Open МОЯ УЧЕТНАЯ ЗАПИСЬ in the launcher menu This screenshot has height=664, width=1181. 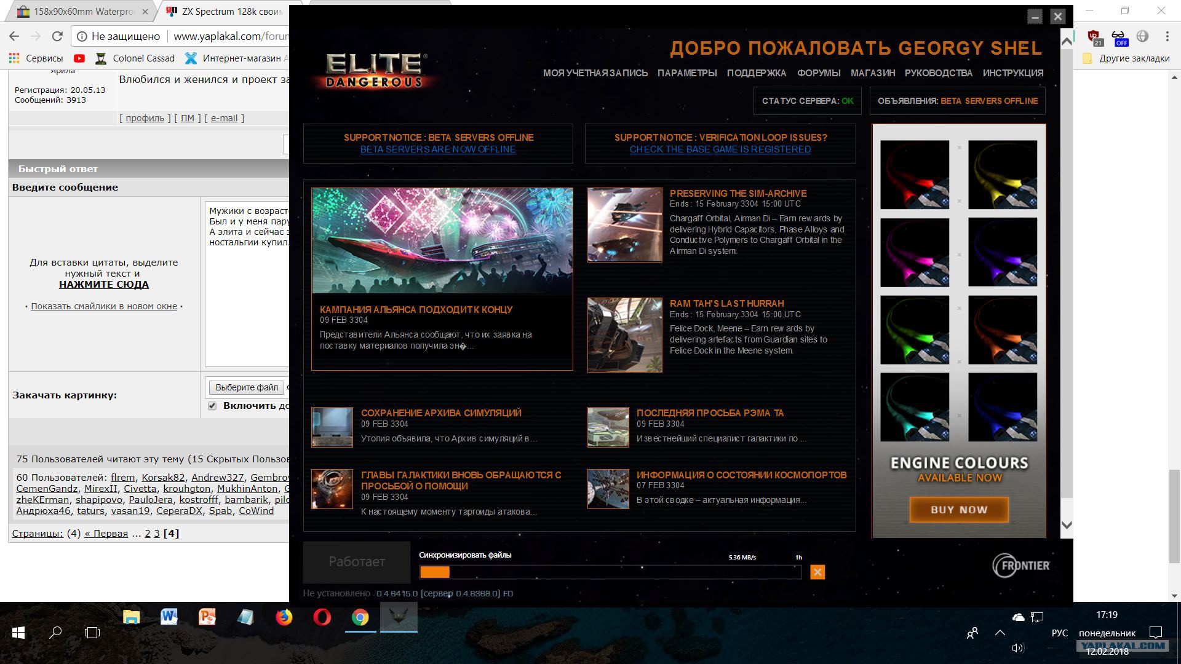click(x=595, y=73)
